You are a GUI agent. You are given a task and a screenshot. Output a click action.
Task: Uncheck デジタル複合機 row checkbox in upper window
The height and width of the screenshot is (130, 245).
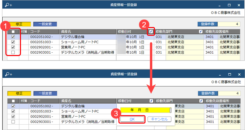pos(13,37)
